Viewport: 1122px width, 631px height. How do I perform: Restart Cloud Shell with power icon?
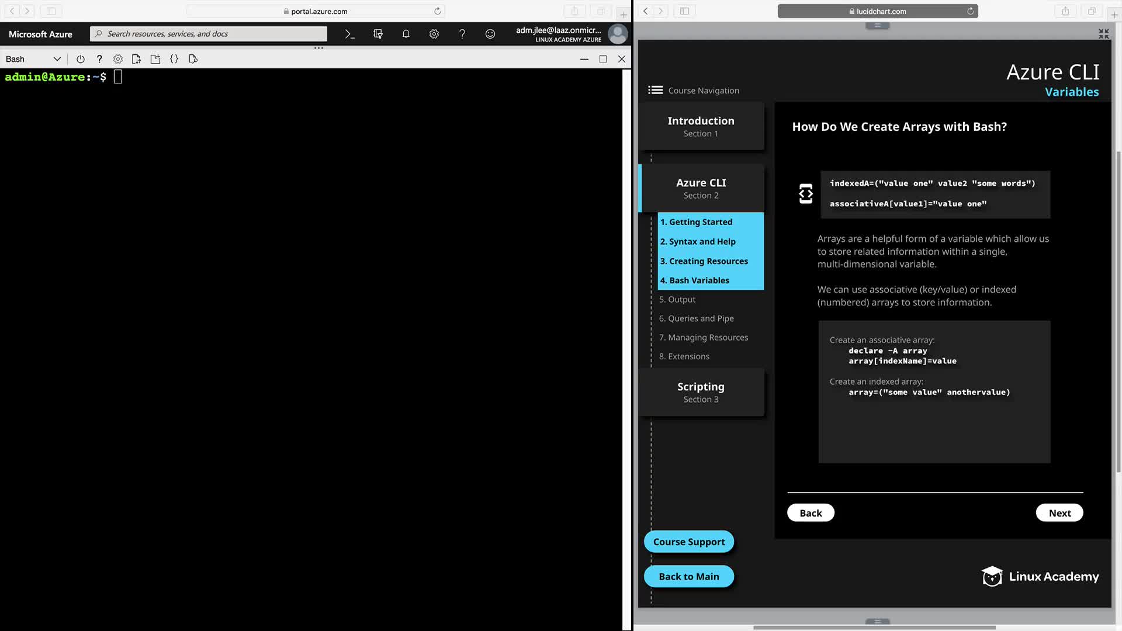click(x=81, y=59)
